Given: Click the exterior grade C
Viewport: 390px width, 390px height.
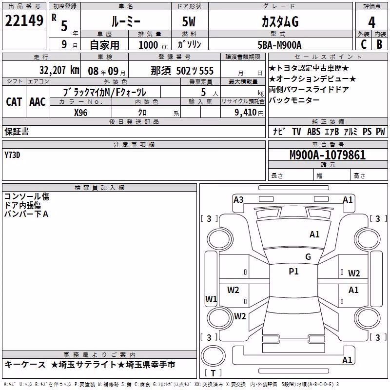Looking at the screenshot, I should 364,44.
